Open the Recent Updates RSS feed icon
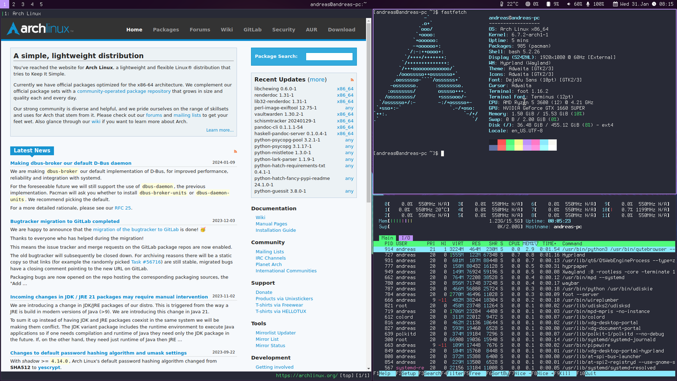 [352, 79]
